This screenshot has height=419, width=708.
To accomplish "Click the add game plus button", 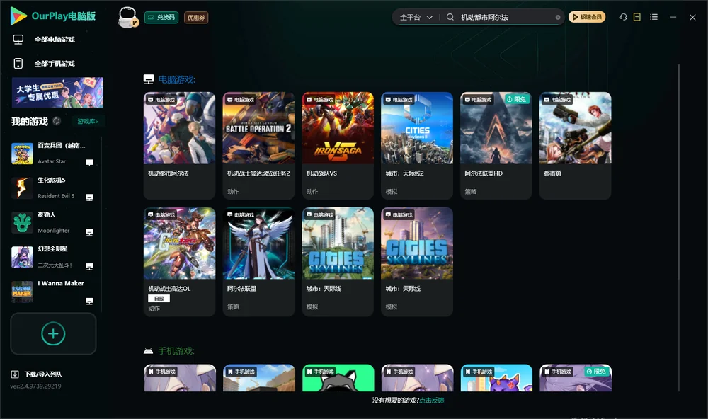I will [53, 333].
